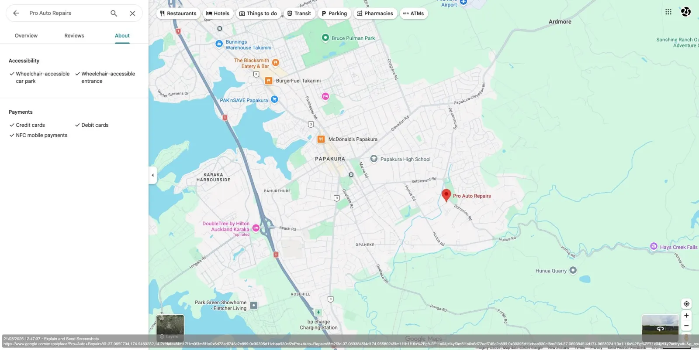699x350 pixels.
Task: Click the KARAKA HARBOURSIDE label
Action: [x=213, y=177]
